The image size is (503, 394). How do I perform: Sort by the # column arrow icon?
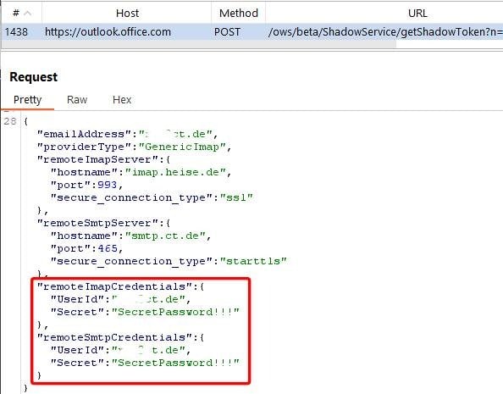point(28,14)
